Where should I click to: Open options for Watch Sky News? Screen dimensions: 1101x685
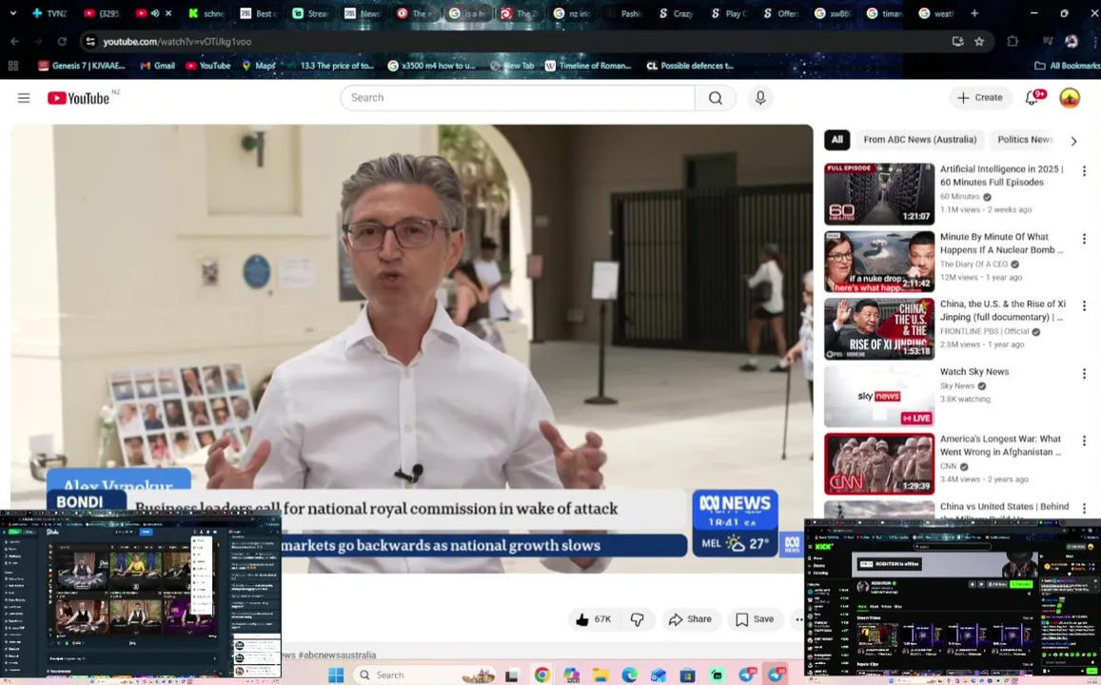point(1084,373)
